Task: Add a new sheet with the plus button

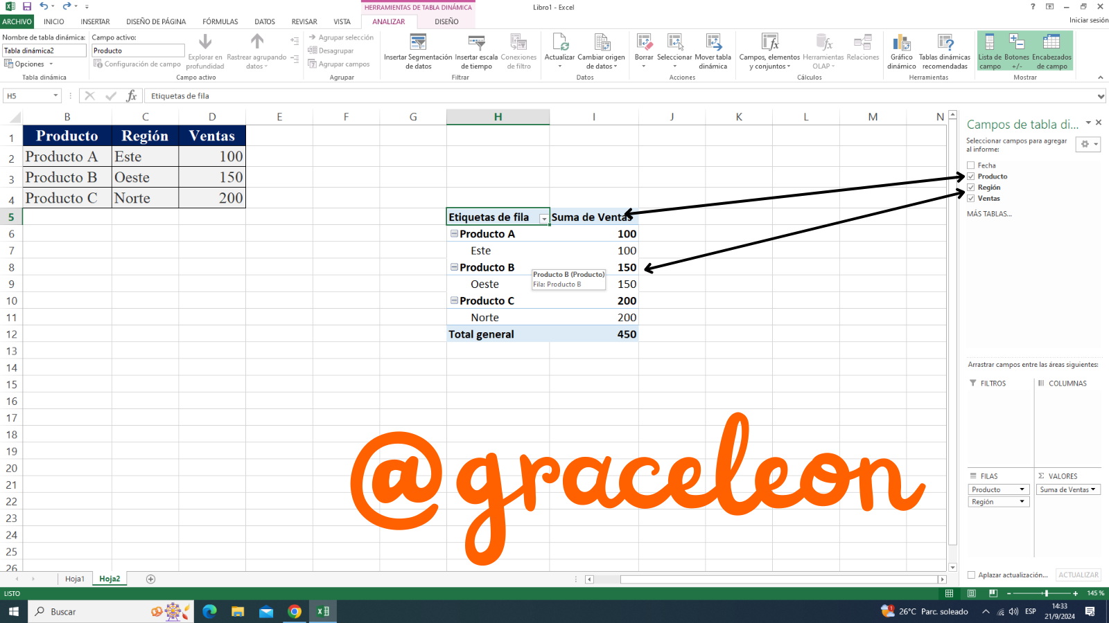Action: pyautogui.click(x=150, y=579)
